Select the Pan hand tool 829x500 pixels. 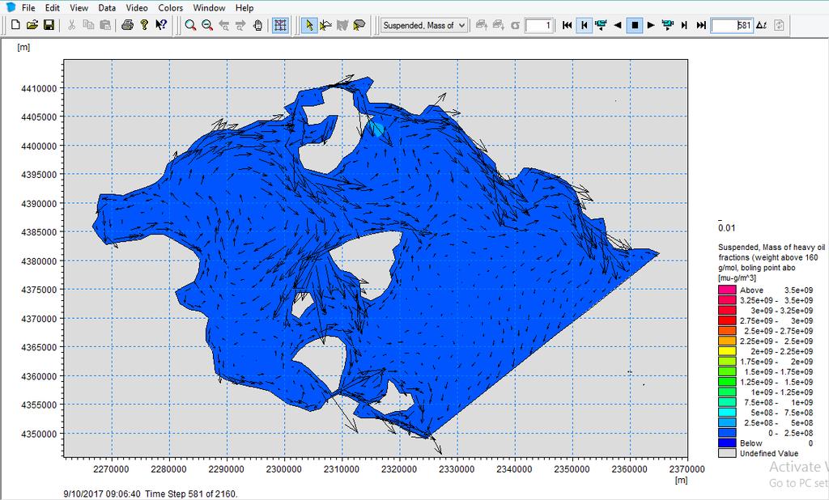click(257, 25)
